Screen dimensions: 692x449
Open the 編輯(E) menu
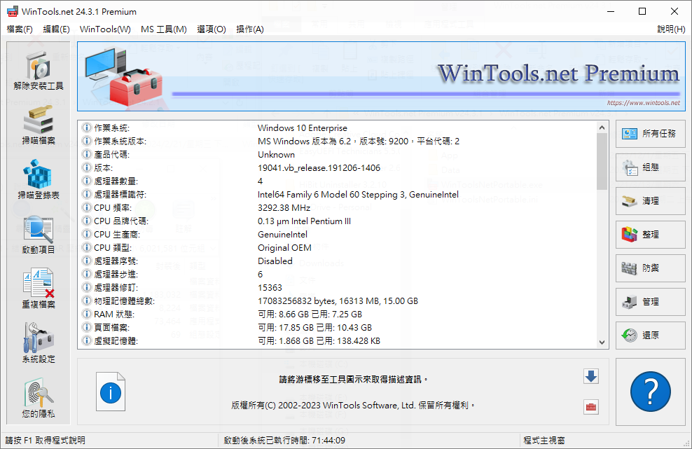pos(56,29)
